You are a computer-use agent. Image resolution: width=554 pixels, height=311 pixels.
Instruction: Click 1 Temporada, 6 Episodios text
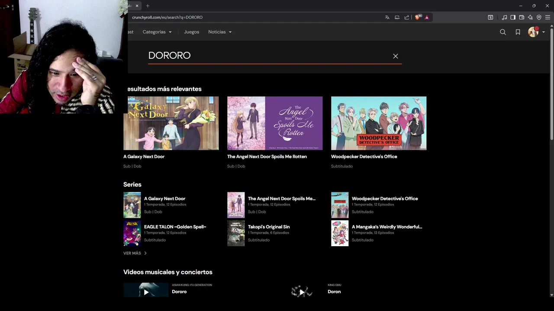[268, 233]
